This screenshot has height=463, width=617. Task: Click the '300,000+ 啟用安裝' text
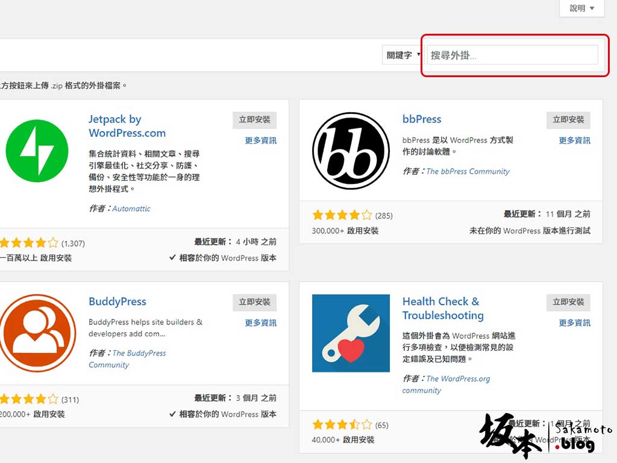[345, 231]
